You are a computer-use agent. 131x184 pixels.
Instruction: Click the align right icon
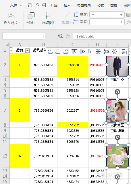[x=66, y=52]
